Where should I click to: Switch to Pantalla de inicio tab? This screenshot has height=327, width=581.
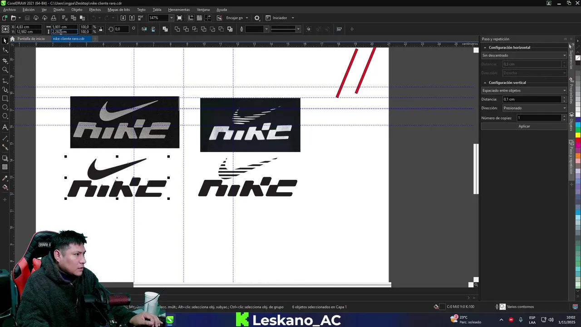tap(31, 39)
